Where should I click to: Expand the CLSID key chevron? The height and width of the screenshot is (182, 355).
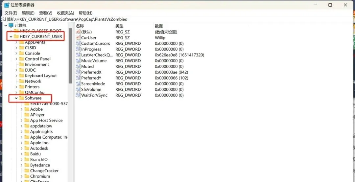(x=16, y=48)
